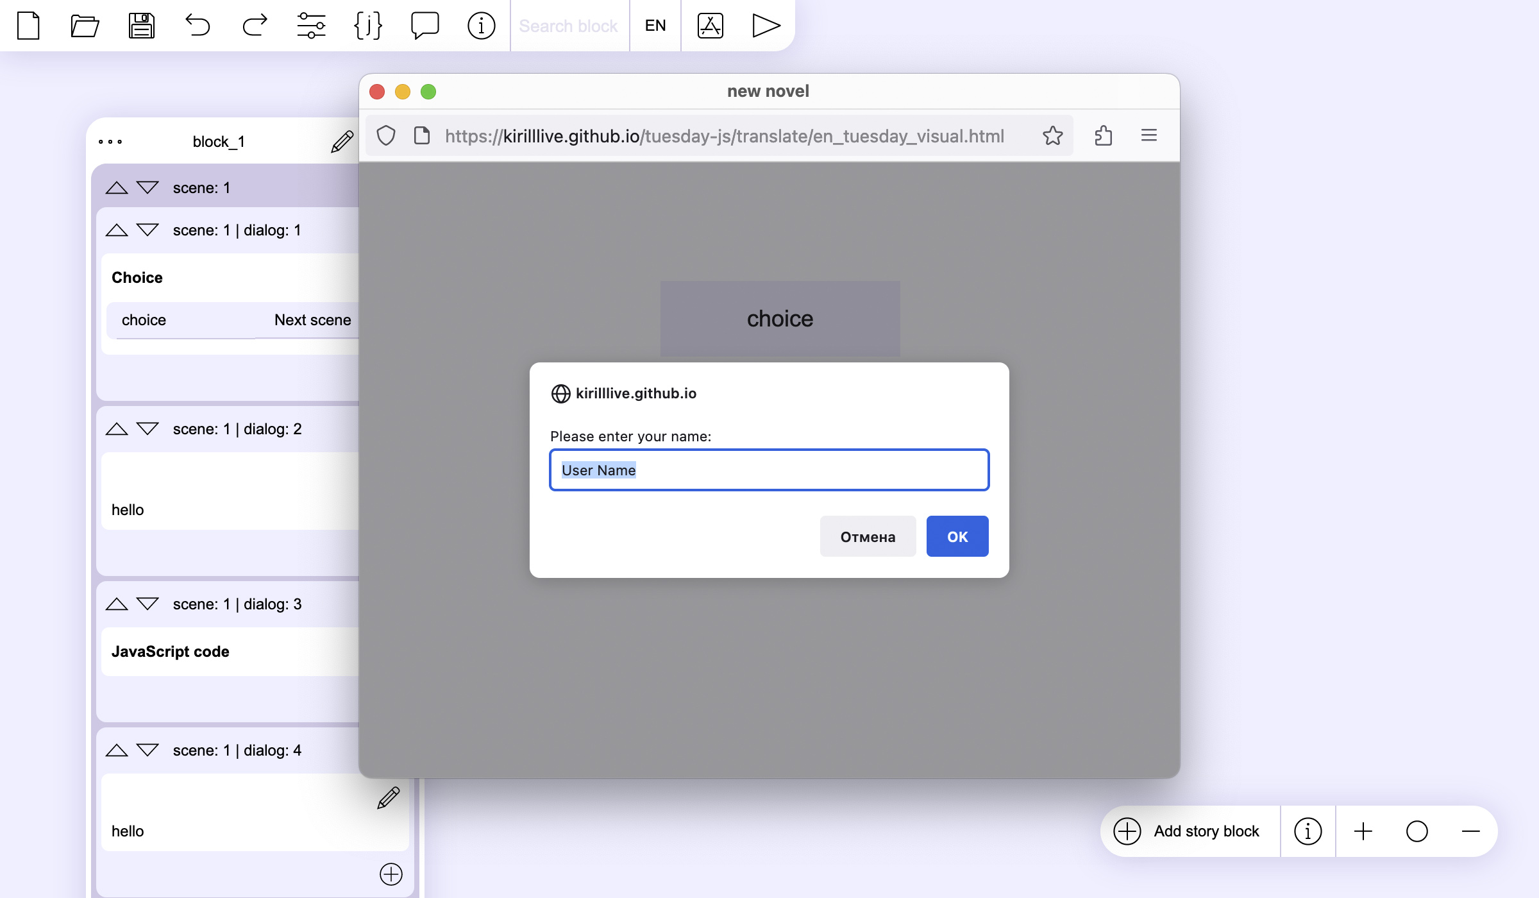Open block_1 three-dots menu
This screenshot has width=1539, height=898.
click(x=110, y=142)
